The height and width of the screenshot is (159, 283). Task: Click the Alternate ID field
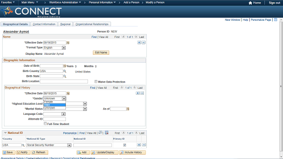tap(55, 119)
